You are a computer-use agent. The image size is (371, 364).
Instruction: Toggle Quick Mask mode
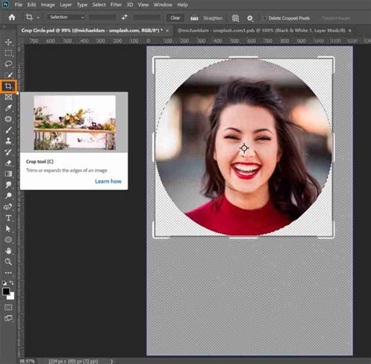[x=9, y=308]
